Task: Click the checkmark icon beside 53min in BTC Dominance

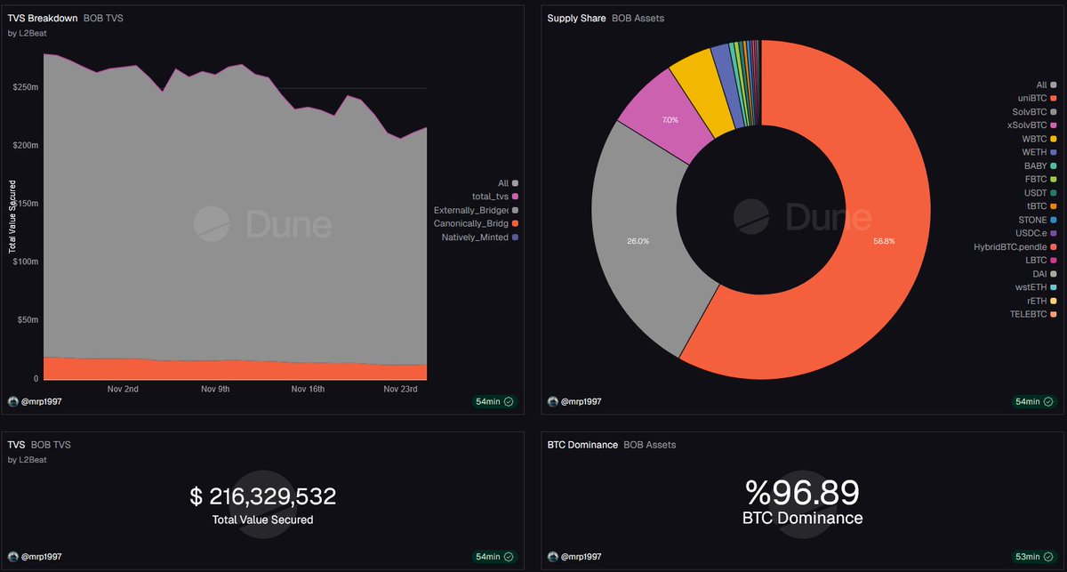Action: click(1049, 557)
